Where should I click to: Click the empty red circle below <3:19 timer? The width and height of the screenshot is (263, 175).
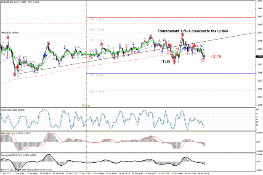203,60
